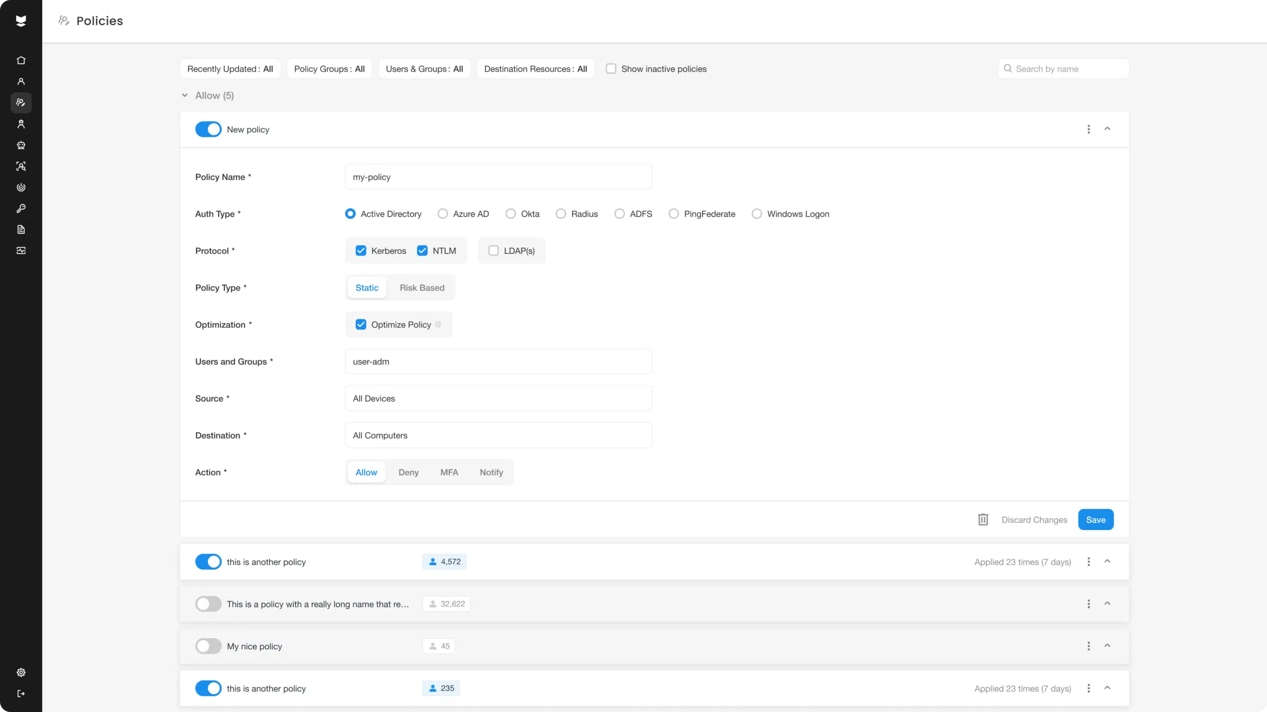
Task: Click the logout icon at the sidebar bottom
Action: pos(21,694)
